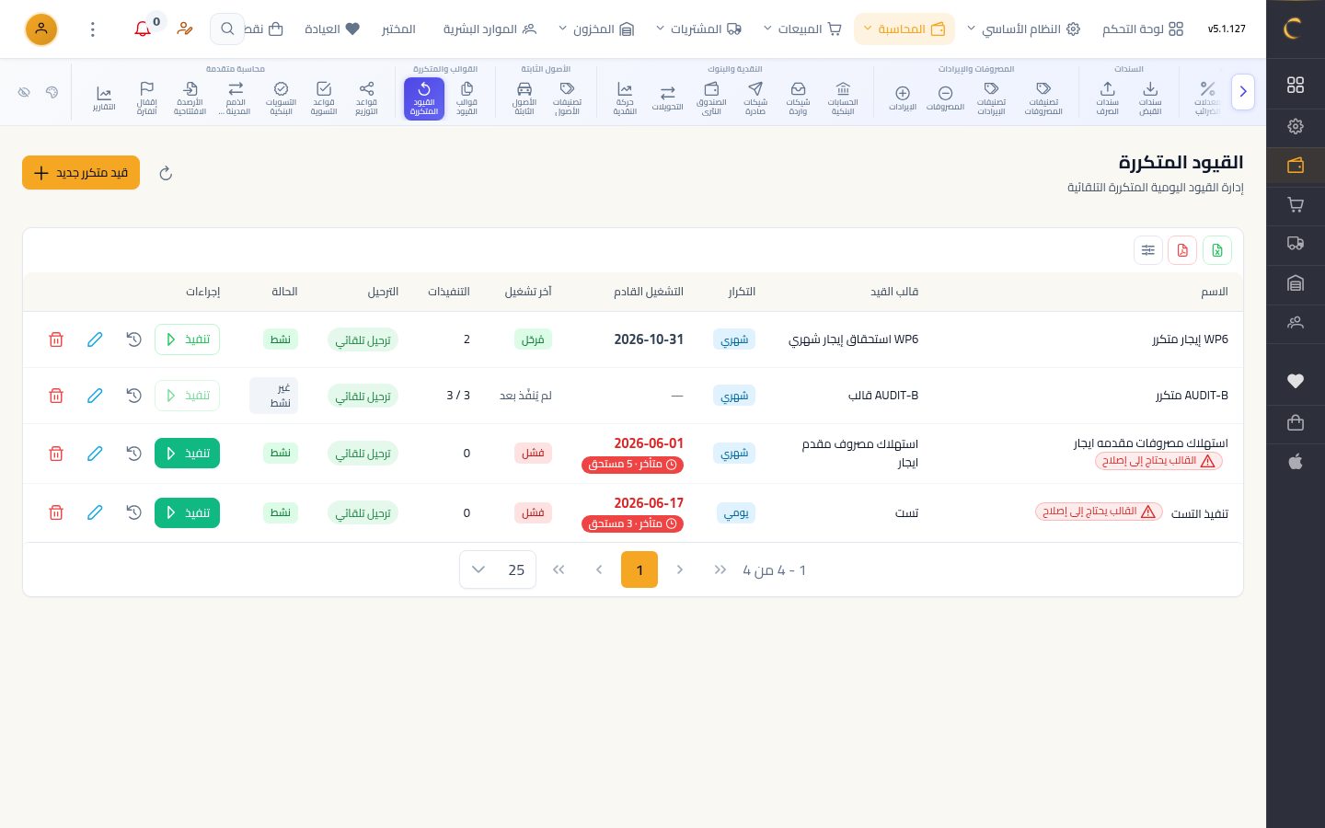Open the notifications bell
1325x828 pixels.
(143, 29)
